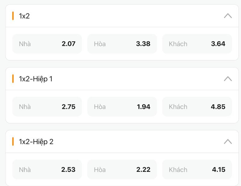
Task: Bet on Nhà at 2.07 odds
Action: (x=47, y=44)
